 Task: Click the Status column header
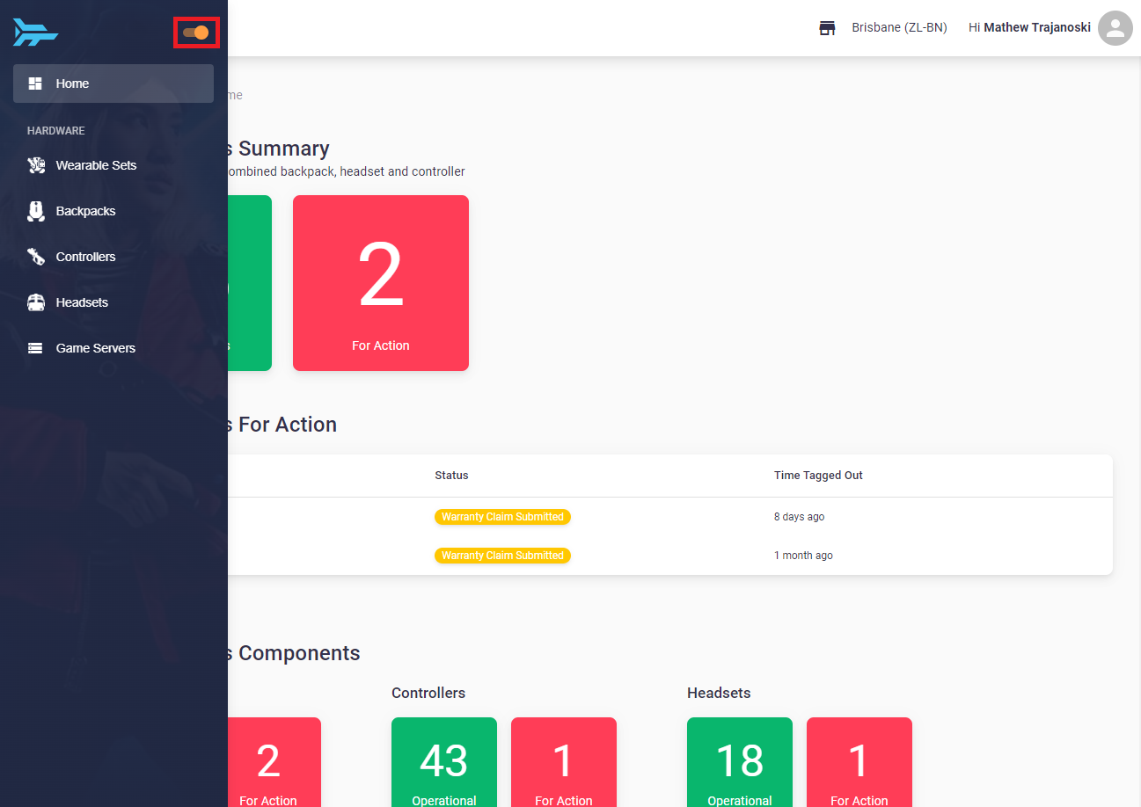pos(451,476)
